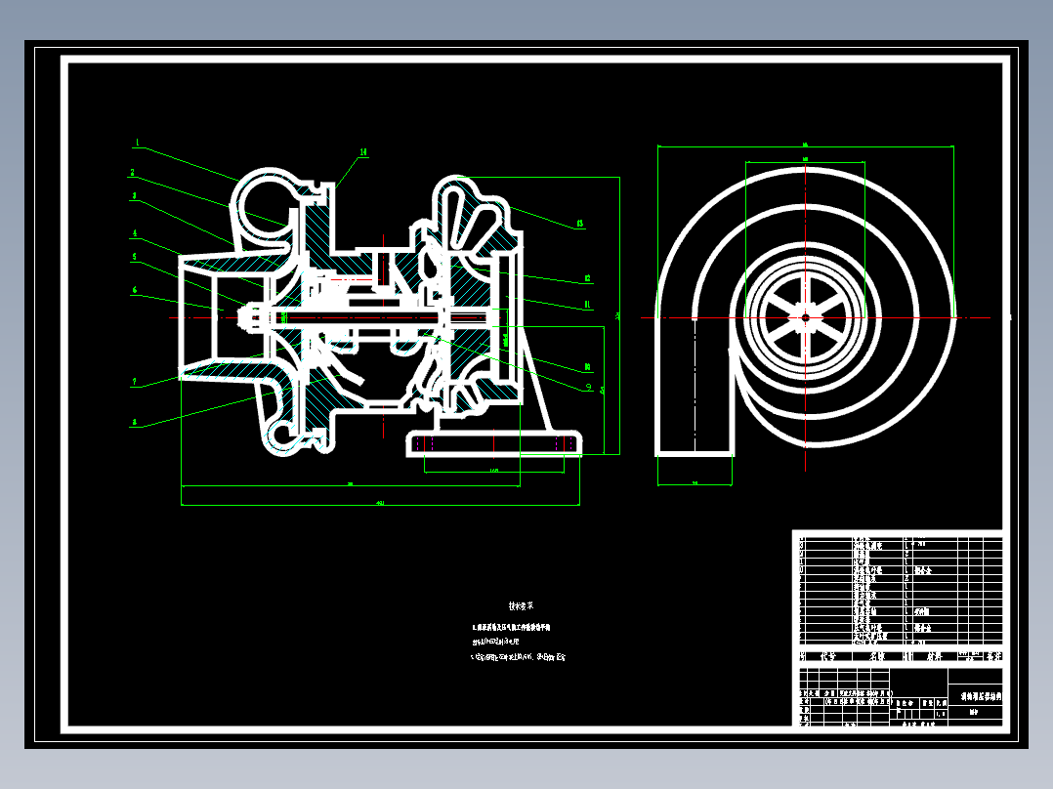Click part callout number 8
The width and height of the screenshot is (1053, 789).
click(135, 423)
